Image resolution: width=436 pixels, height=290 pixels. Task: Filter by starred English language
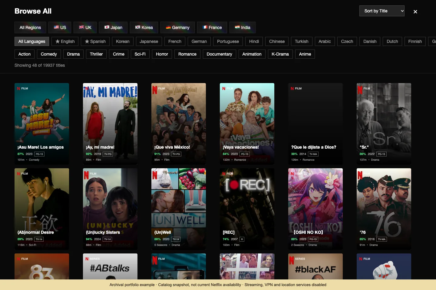click(x=65, y=41)
